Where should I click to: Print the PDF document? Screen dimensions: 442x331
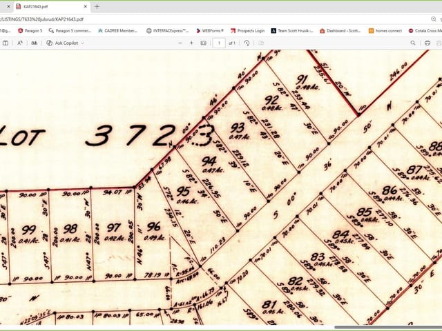(x=427, y=43)
